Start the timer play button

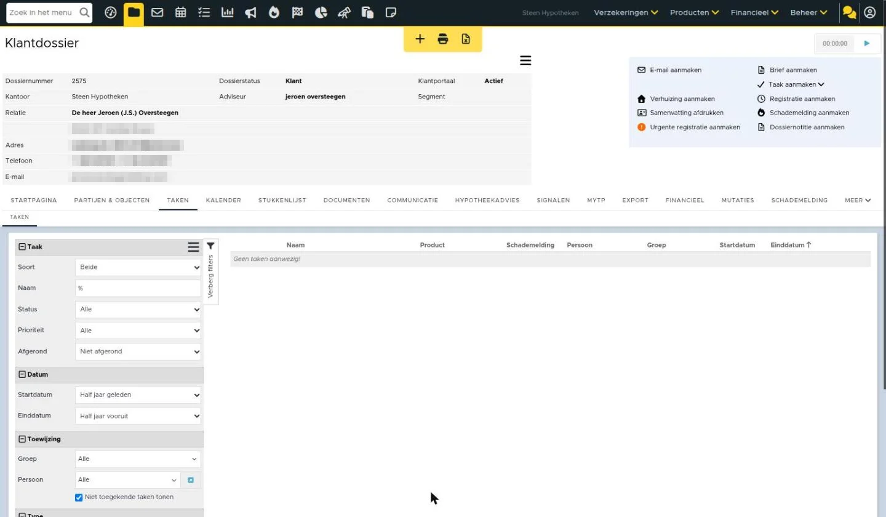point(867,44)
